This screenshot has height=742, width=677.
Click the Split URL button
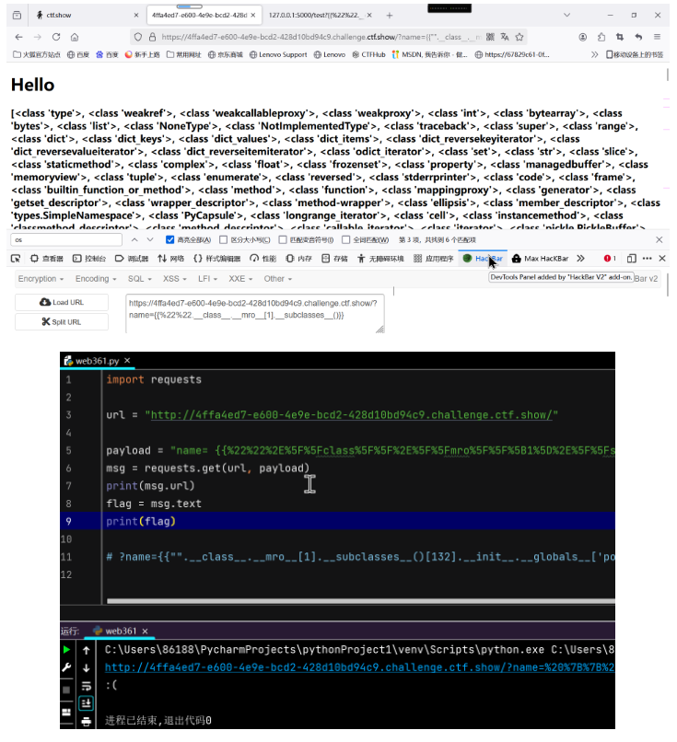62,322
